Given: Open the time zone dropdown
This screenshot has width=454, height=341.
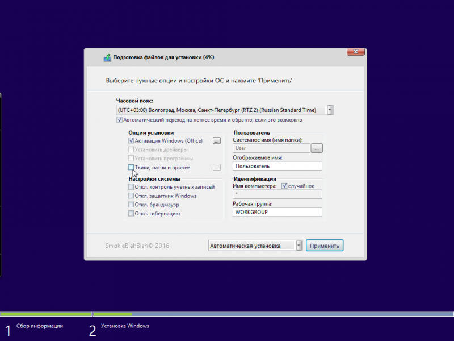Looking at the screenshot, I should click(x=330, y=110).
